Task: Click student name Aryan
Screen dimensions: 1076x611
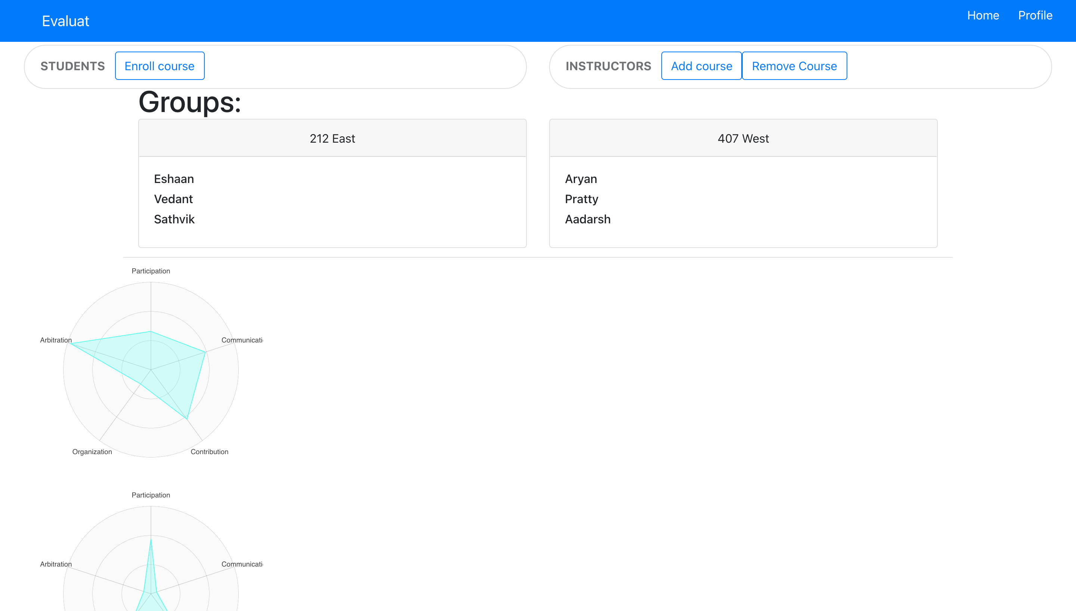Action: 581,179
